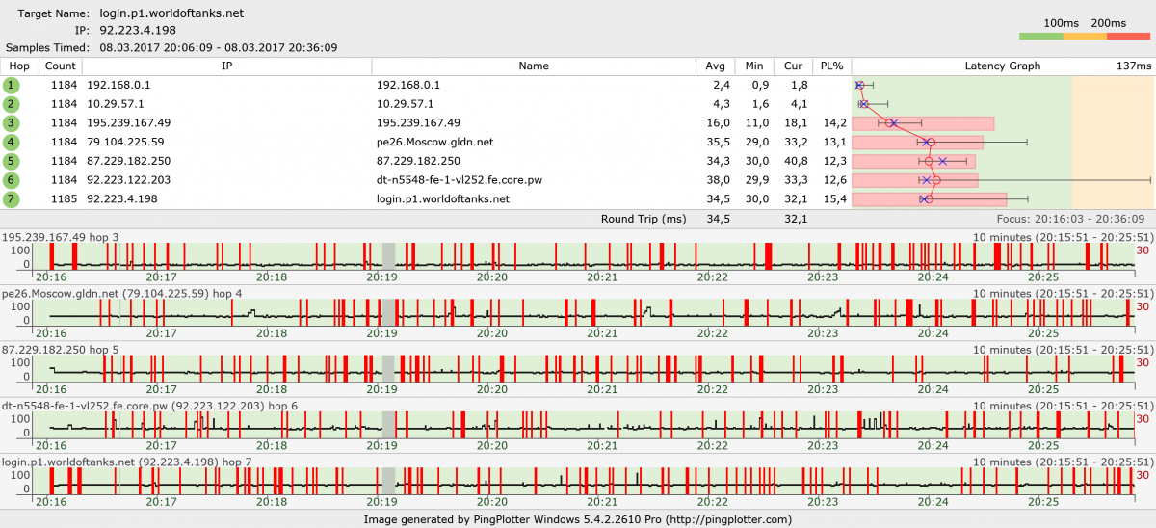Select the hop 6 green circle
Viewport: 1156px width, 528px height.
(x=11, y=180)
